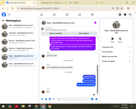Viewport: 136px width, 109px height.
Task: Open the Groups icon in top navigation
Action: click(92, 14)
